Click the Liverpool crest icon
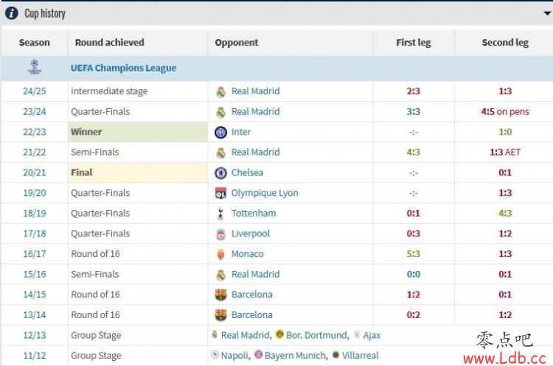This screenshot has width=553, height=366. pyautogui.click(x=220, y=234)
